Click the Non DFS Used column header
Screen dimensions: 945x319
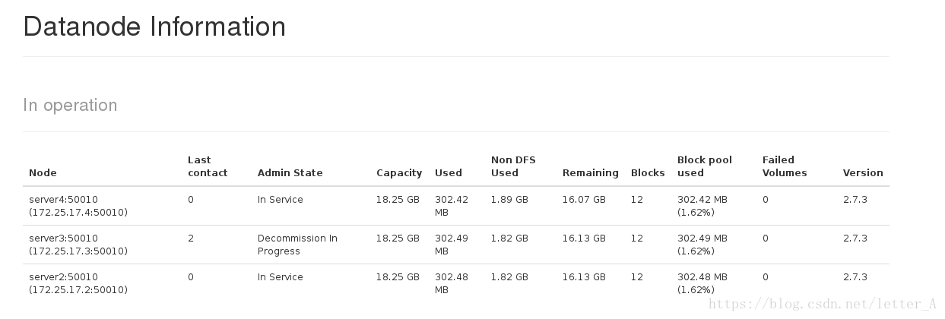tap(513, 166)
